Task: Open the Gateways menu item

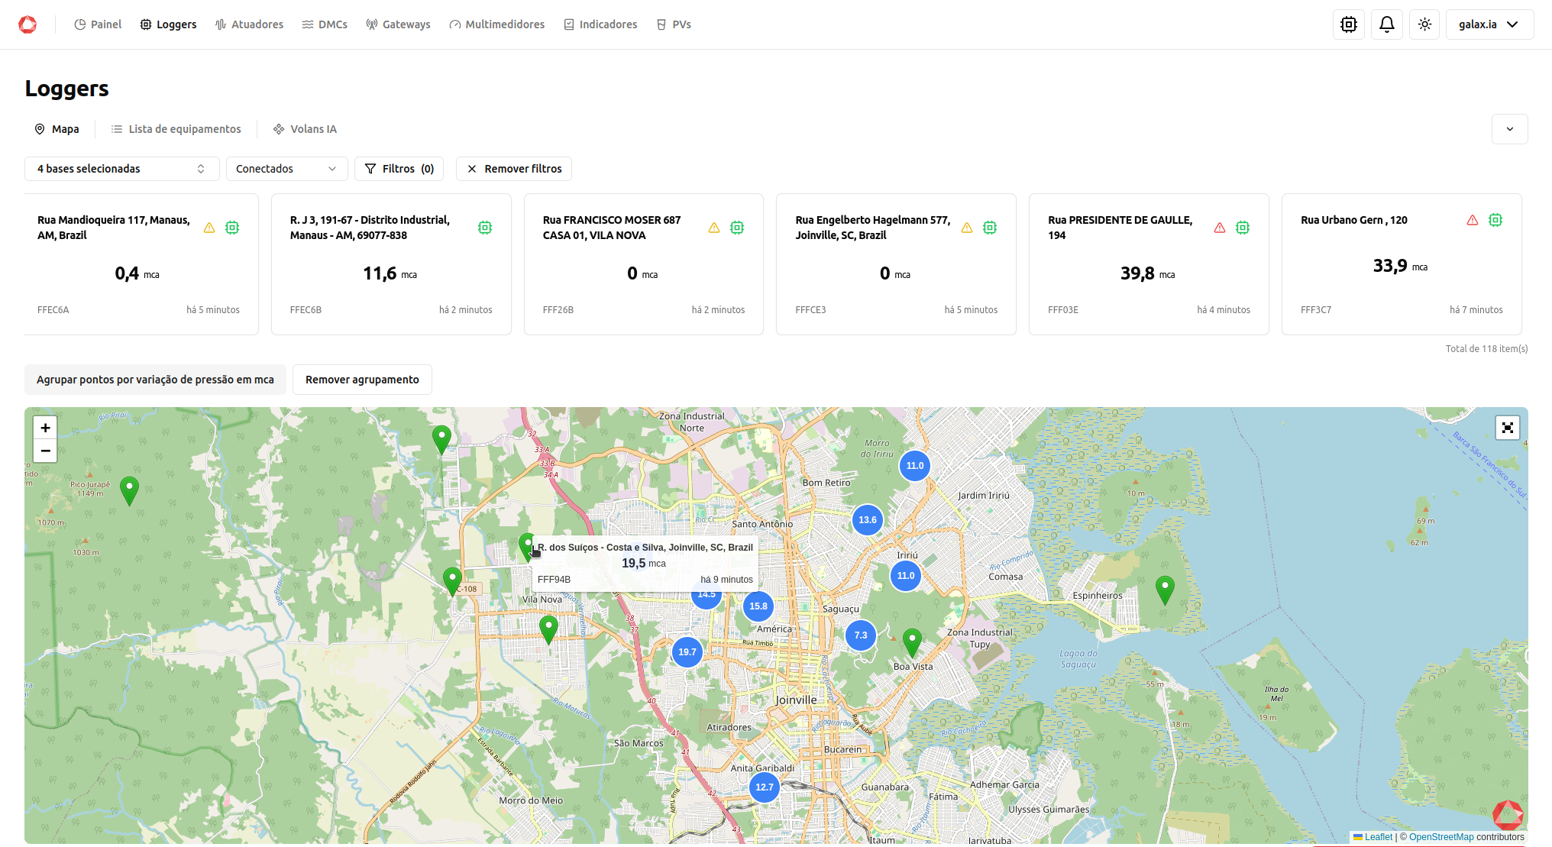Action: (398, 24)
